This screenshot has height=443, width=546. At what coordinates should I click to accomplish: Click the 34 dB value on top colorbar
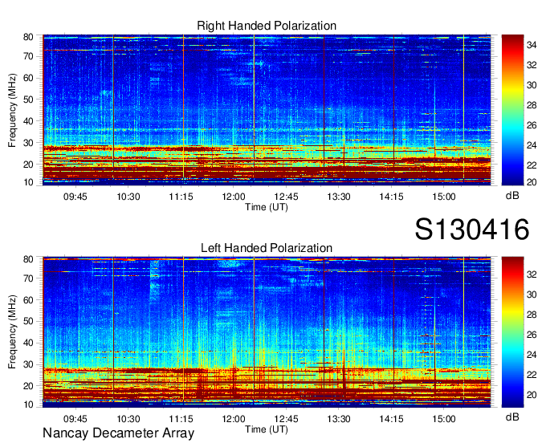[532, 45]
